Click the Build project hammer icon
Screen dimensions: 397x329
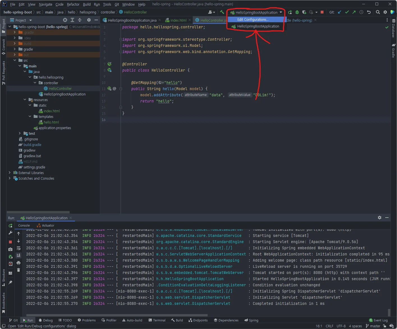point(222,12)
